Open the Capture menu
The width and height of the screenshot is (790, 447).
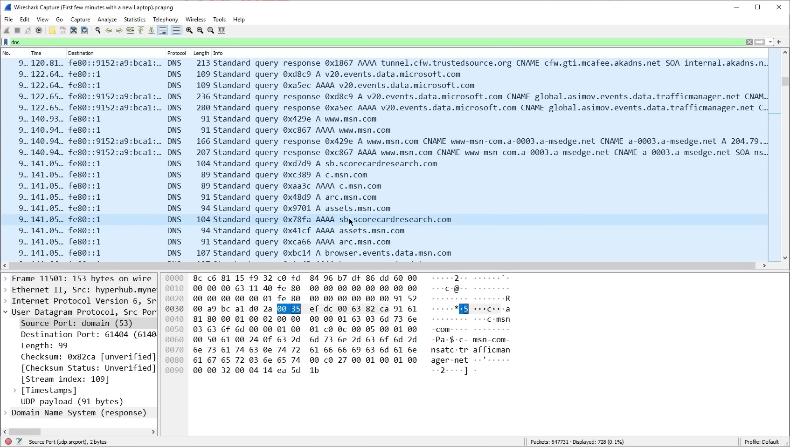(80, 20)
